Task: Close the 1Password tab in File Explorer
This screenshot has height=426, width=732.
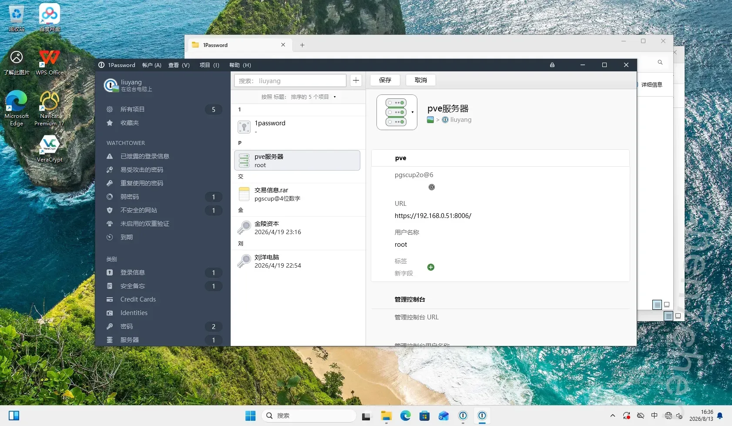Action: [x=283, y=45]
